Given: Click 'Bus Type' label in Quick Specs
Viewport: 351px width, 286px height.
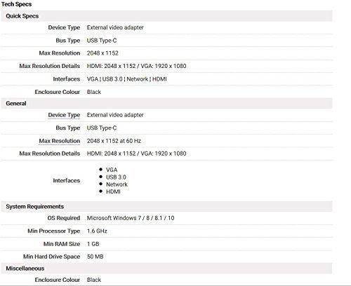Looking at the screenshot, I should (x=68, y=41).
